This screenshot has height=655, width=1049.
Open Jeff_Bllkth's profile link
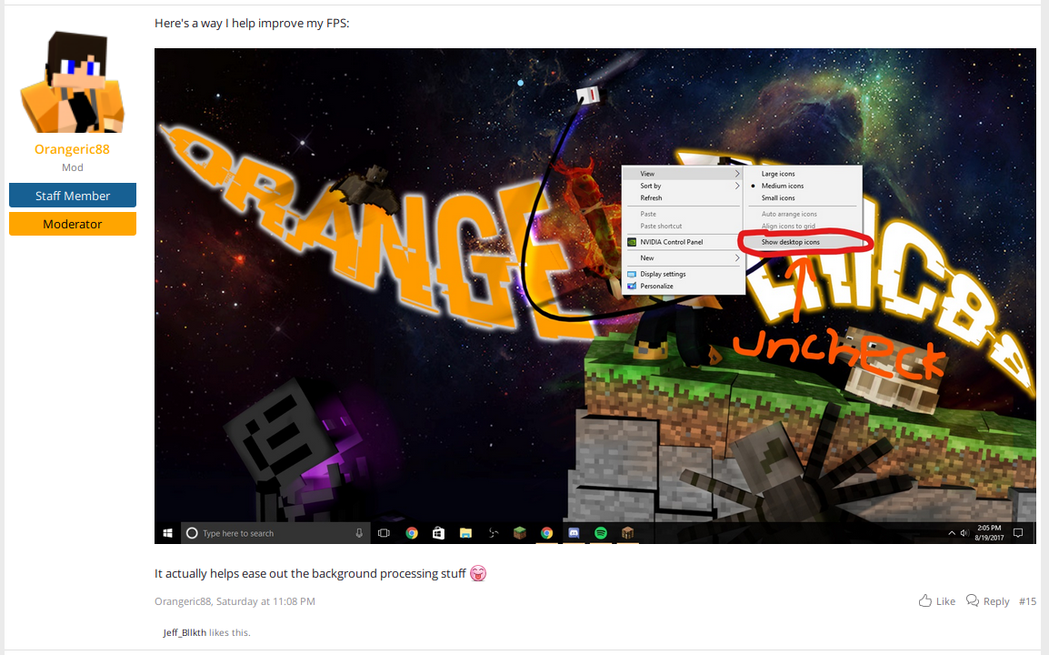point(185,632)
